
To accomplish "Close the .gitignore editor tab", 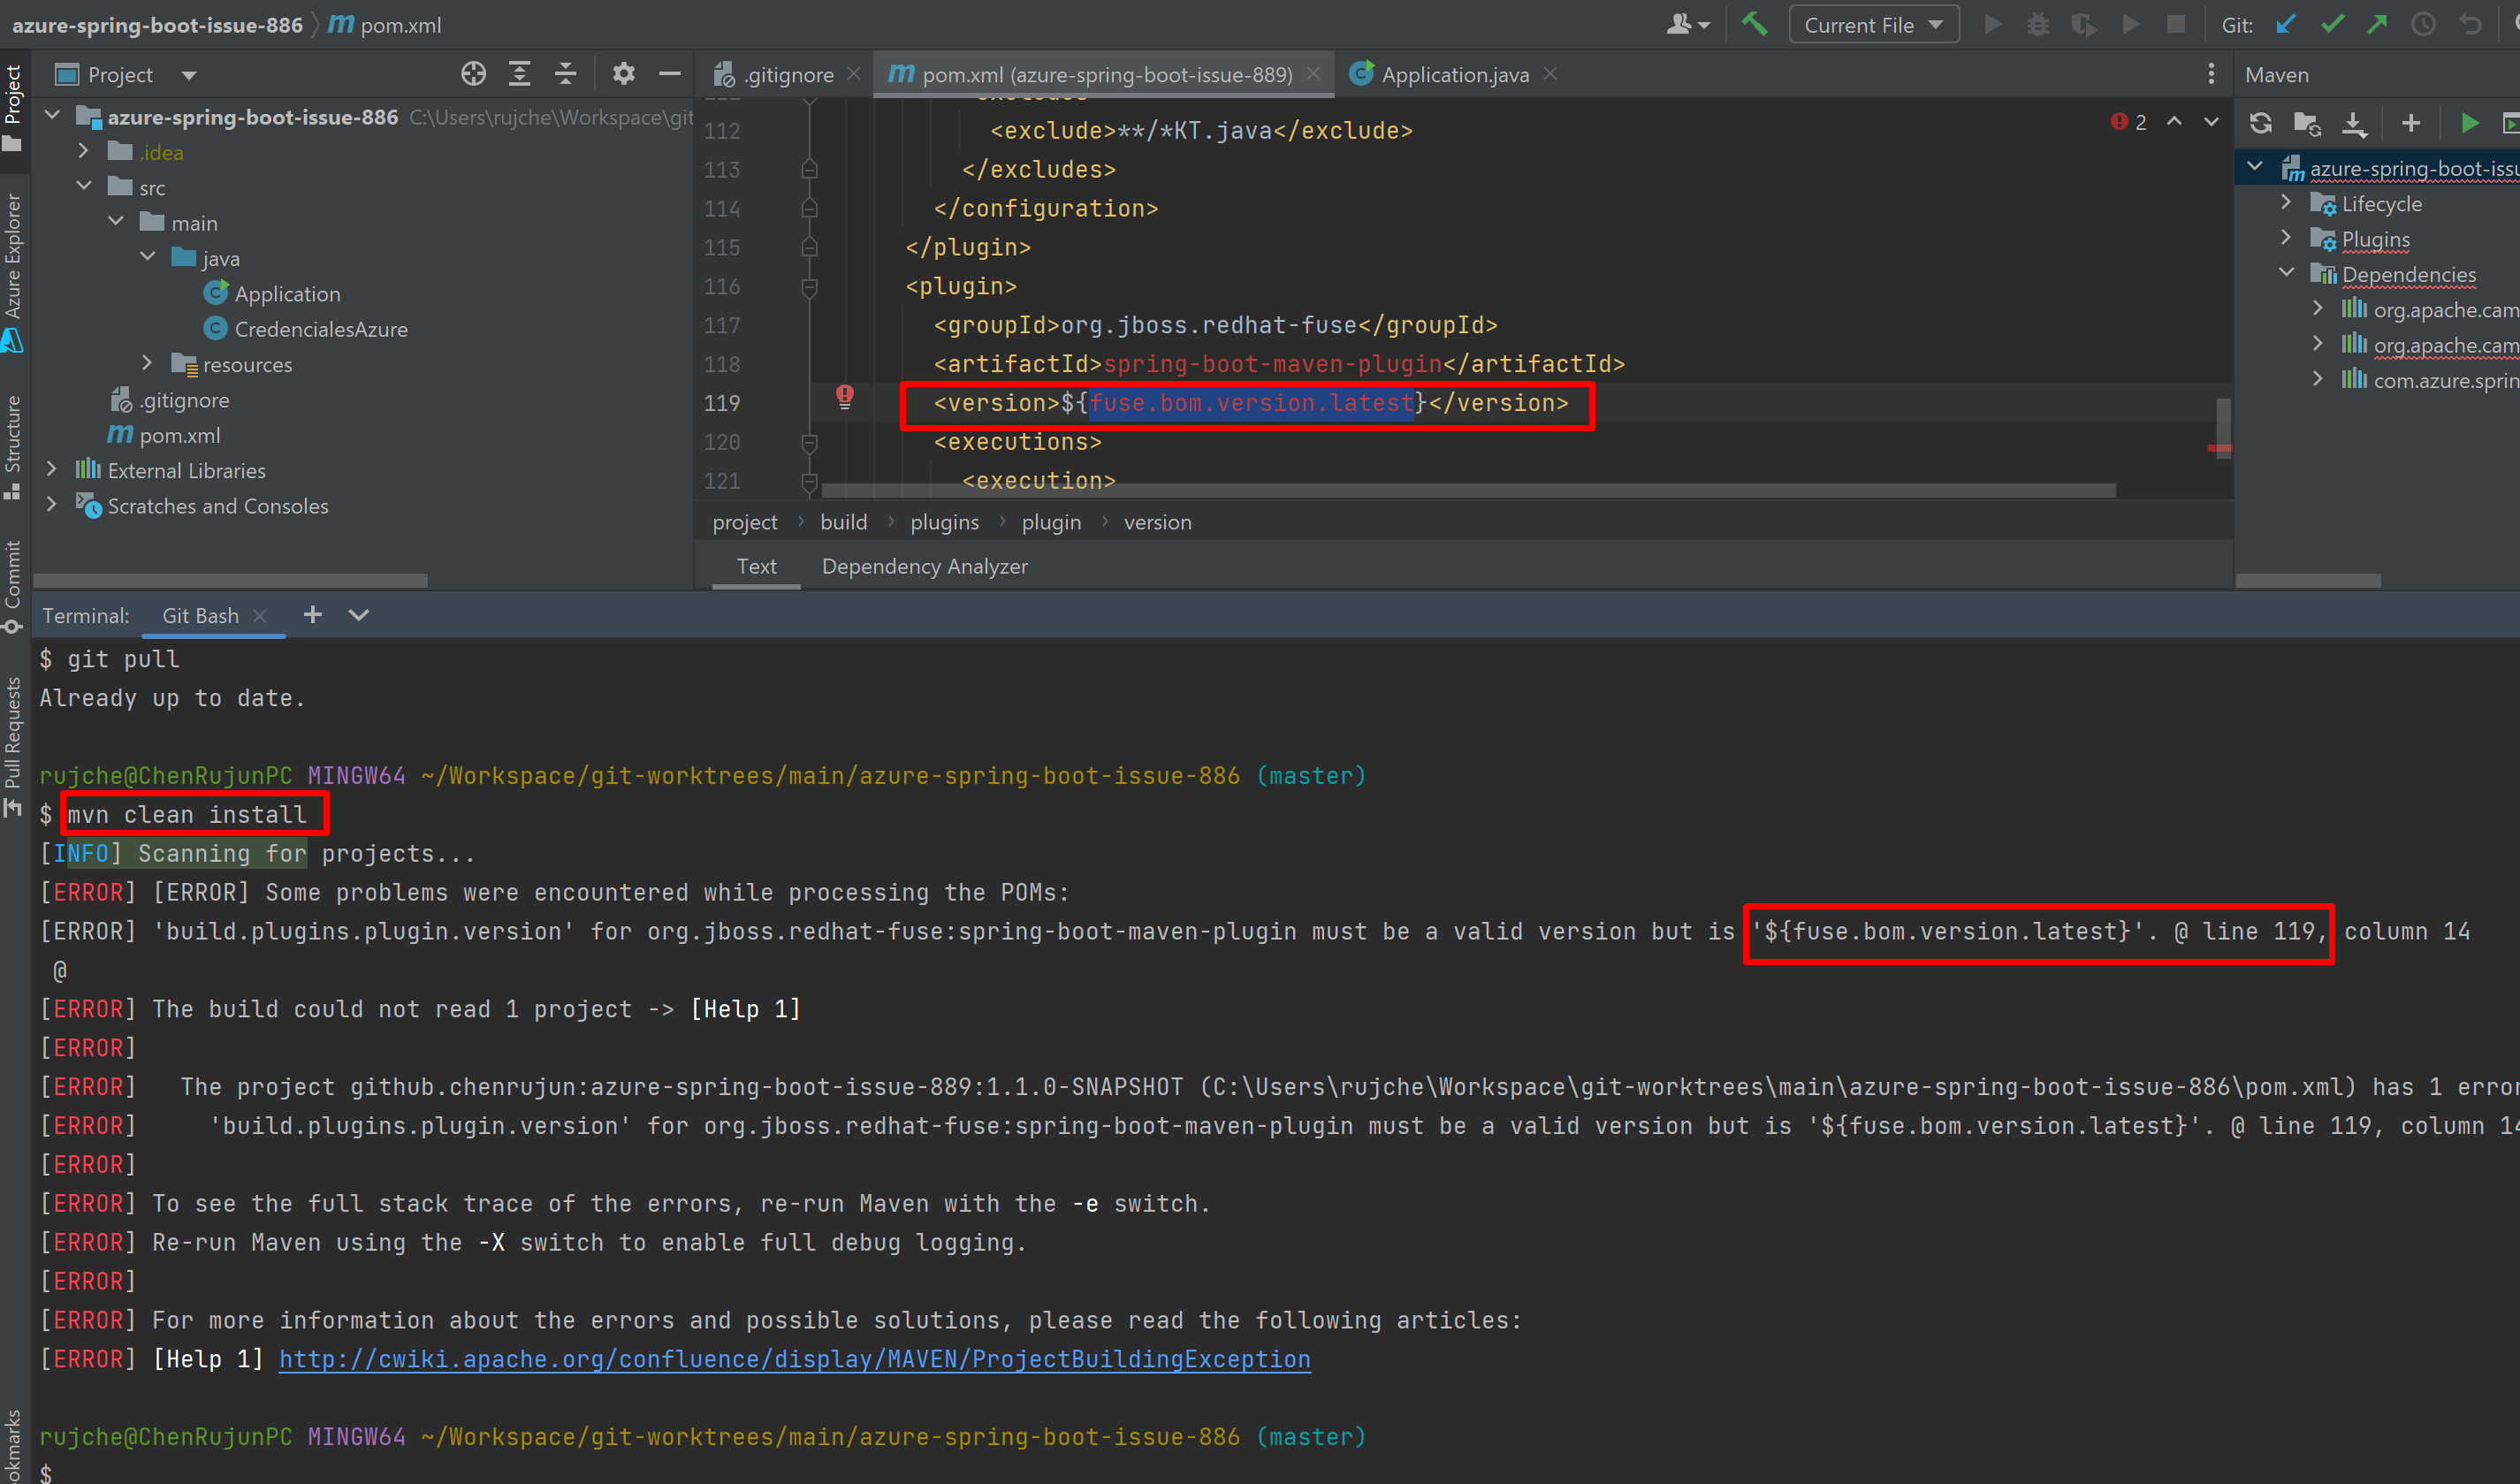I will 853,74.
